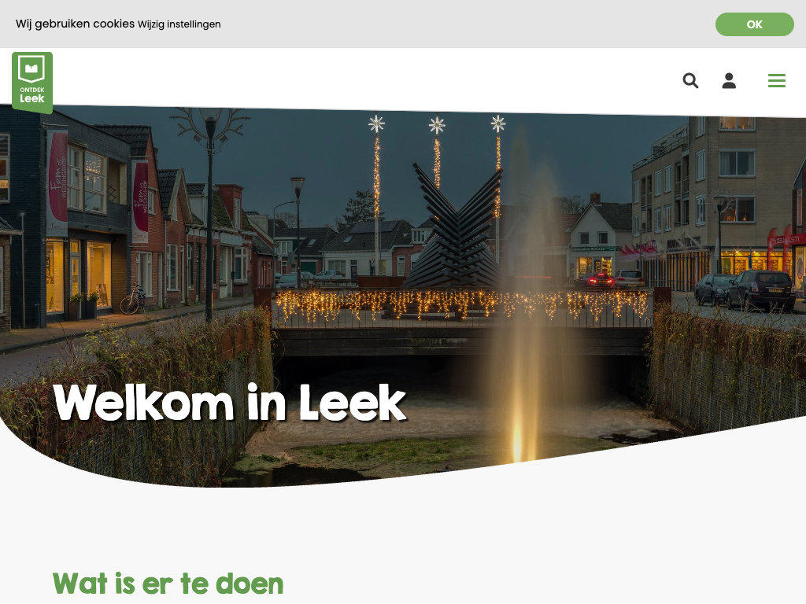Screen dimensions: 806x604
Task: Open the Wijzig instellingen link
Action: (179, 24)
